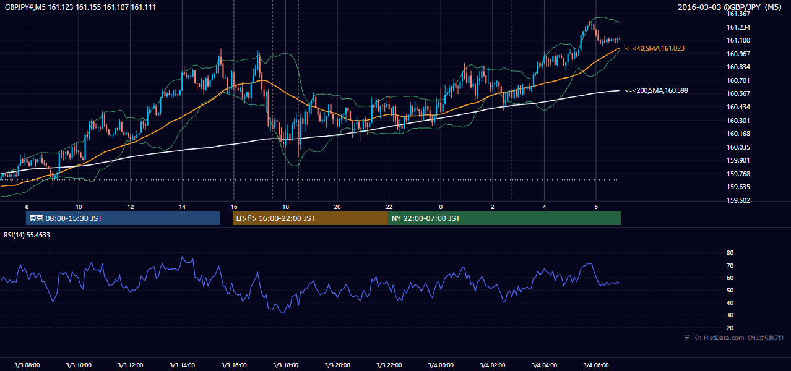791x371 pixels.
Task: Click the bottom time label 3/4 02:00
Action: pyautogui.click(x=492, y=365)
